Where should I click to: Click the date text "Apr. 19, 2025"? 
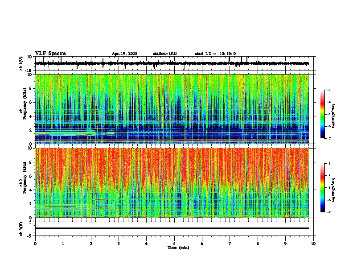(x=124, y=54)
